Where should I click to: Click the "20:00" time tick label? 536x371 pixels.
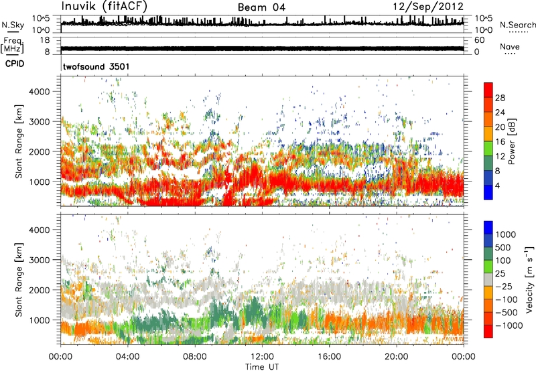[396, 357]
